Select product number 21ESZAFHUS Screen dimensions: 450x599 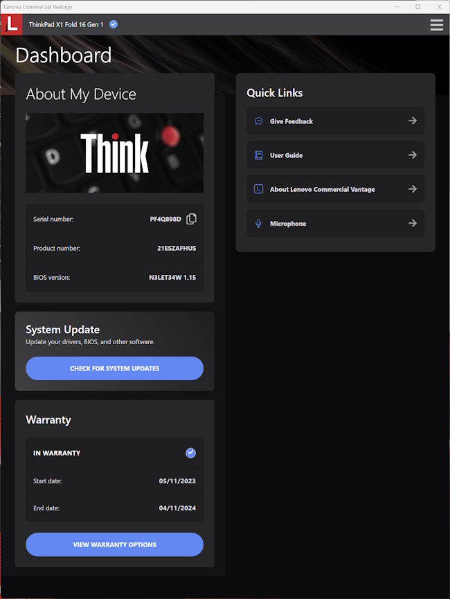[177, 249]
